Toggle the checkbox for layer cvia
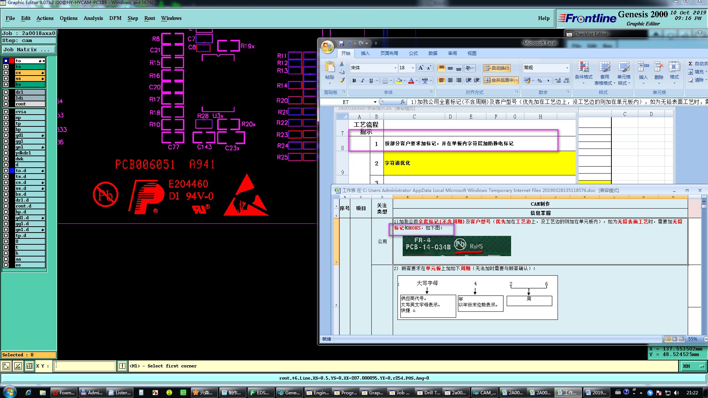The width and height of the screenshot is (708, 398). pyautogui.click(x=6, y=112)
